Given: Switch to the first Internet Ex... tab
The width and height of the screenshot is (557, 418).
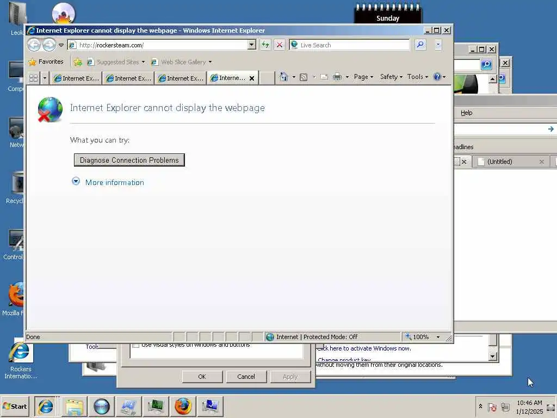Looking at the screenshot, I should [76, 78].
